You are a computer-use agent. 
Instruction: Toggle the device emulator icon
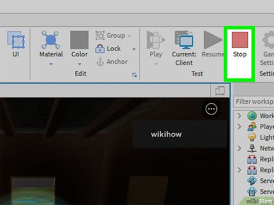220,91
